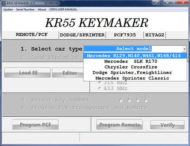
Task: Expand the Select model dropdown arrow
Action: point(184,49)
